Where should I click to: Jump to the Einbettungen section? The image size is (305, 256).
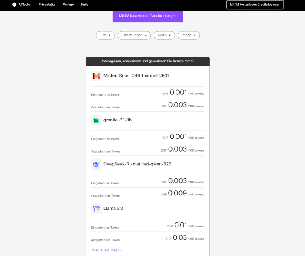coord(134,35)
